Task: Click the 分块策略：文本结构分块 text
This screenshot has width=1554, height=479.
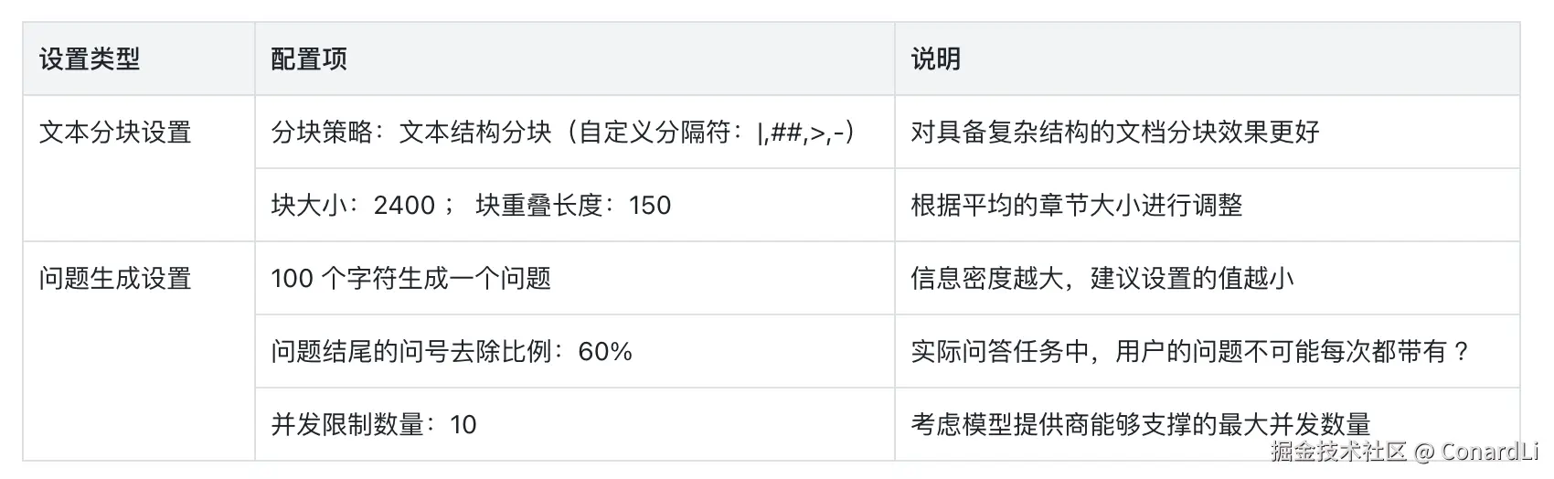Action: (411, 133)
